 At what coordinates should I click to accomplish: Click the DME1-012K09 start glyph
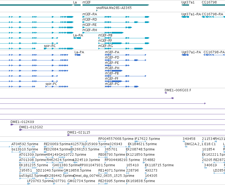pyautogui.click(x=12, y=125)
